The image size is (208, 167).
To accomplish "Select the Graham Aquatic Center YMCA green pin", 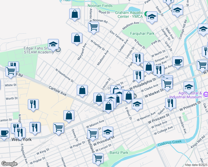I will 146,13.
